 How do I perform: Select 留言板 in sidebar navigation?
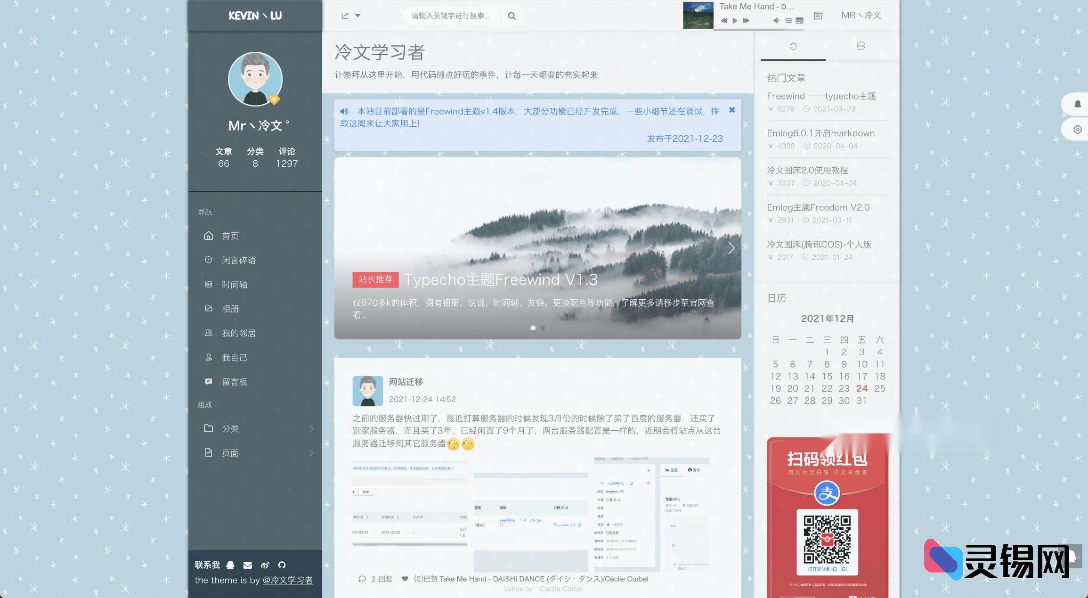point(235,381)
